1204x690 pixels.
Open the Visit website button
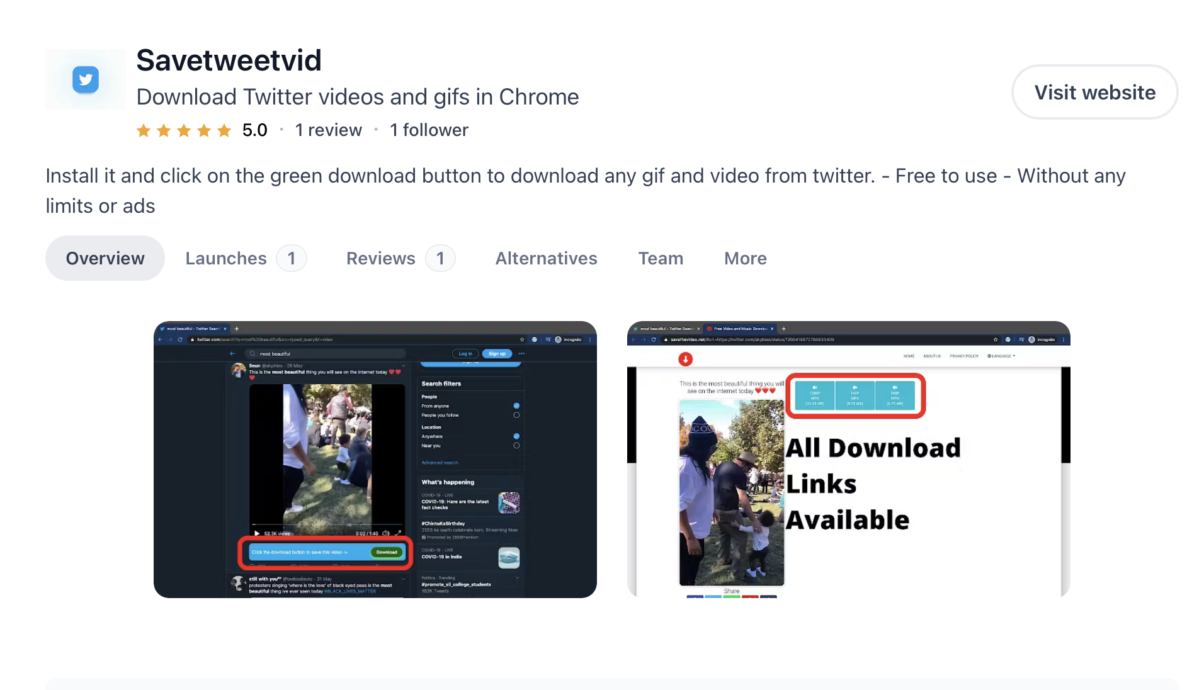tap(1094, 92)
